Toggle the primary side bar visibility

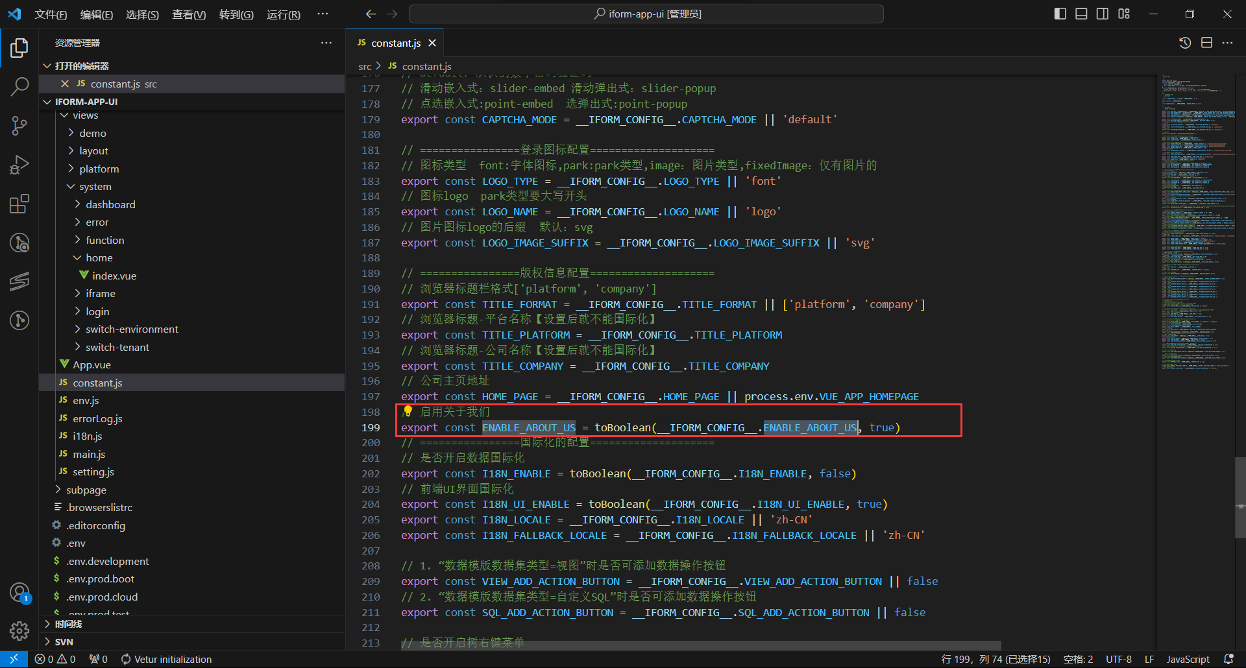point(1060,14)
